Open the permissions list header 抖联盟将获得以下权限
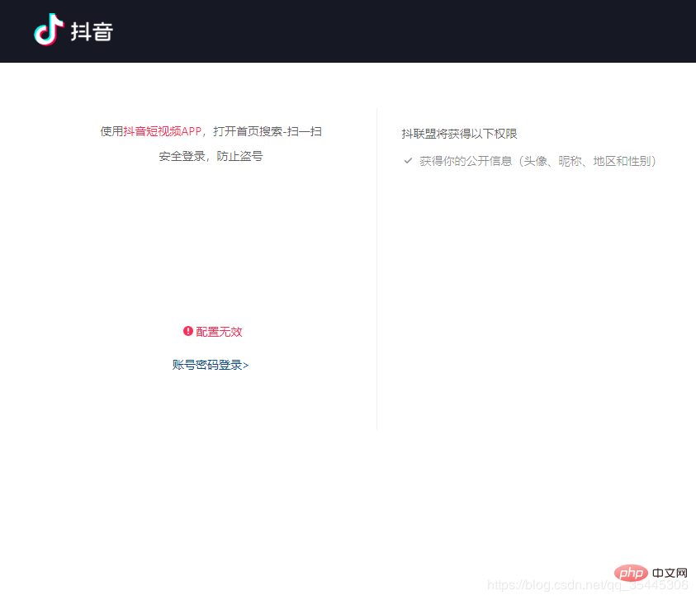696x600 pixels. pyautogui.click(x=459, y=133)
